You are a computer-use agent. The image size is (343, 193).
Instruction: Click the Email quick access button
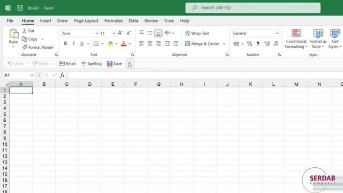[x=68, y=64]
